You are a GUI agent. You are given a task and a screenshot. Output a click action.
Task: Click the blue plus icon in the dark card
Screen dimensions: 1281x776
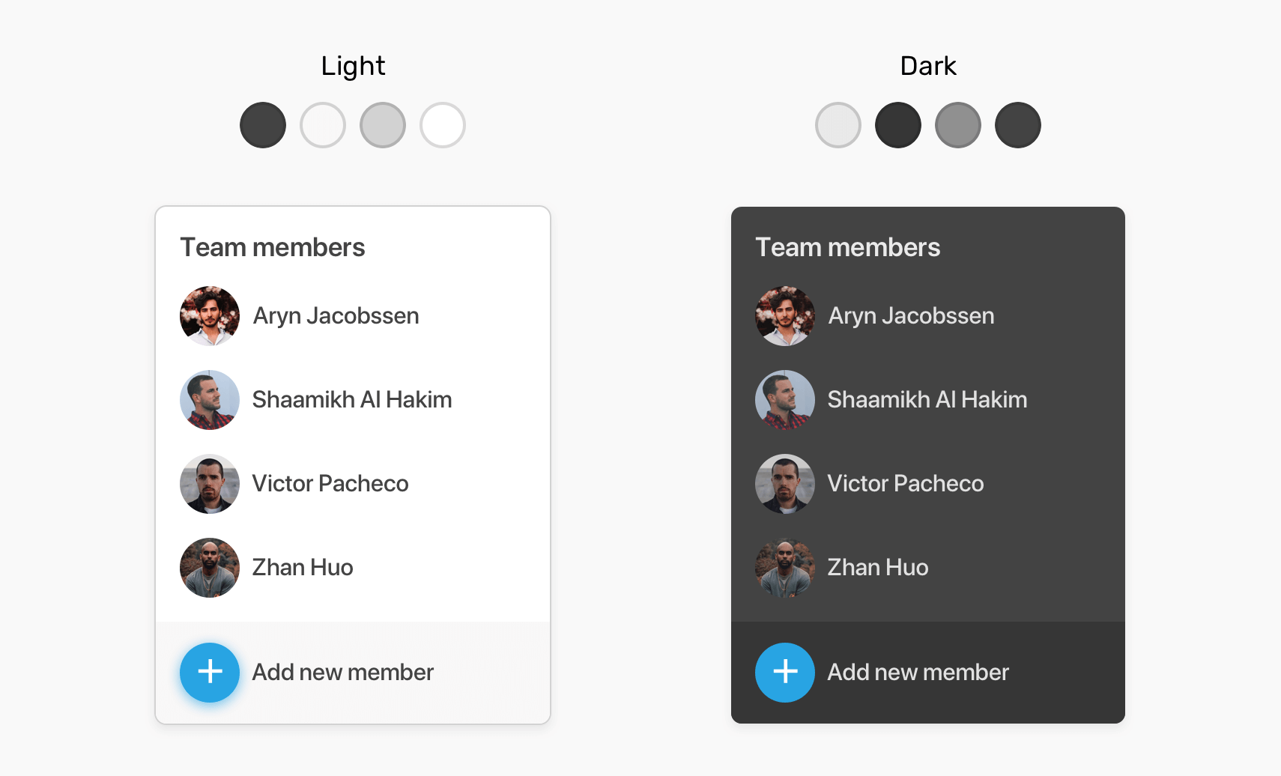click(785, 672)
